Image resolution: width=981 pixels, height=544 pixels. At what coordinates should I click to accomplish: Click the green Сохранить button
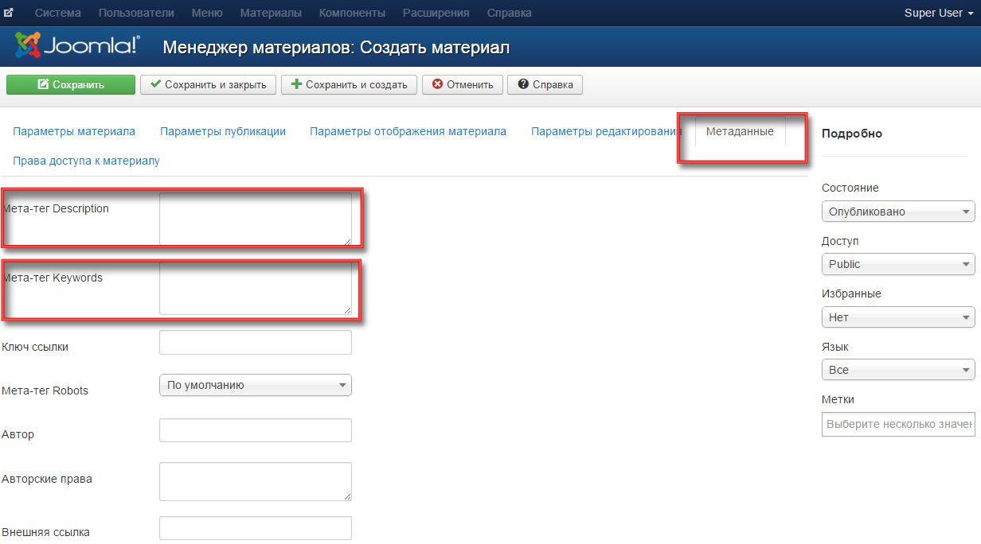pos(71,84)
